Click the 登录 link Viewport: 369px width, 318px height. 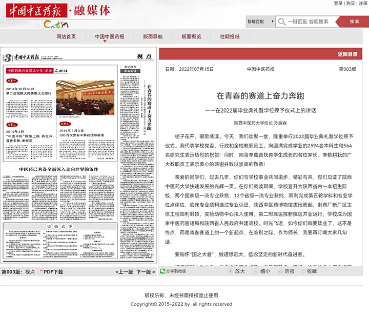[338, 3]
